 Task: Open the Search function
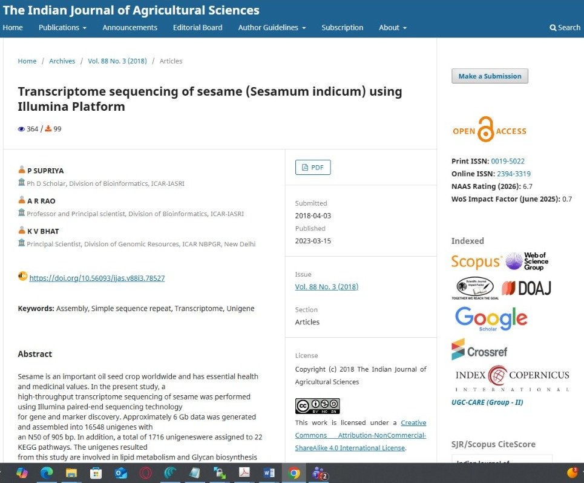click(x=564, y=27)
